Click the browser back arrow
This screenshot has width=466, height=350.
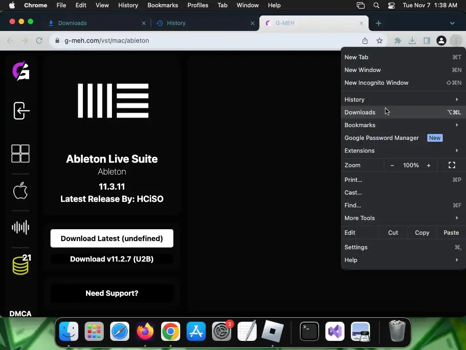tap(10, 41)
